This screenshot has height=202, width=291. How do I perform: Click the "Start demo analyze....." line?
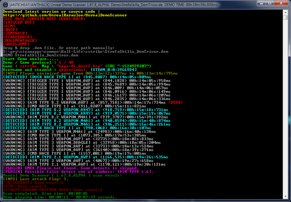coord(31,59)
